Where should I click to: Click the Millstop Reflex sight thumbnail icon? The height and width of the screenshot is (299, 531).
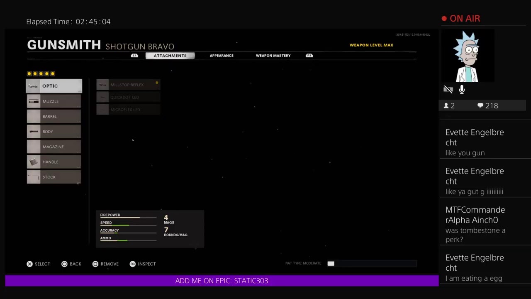click(x=103, y=85)
